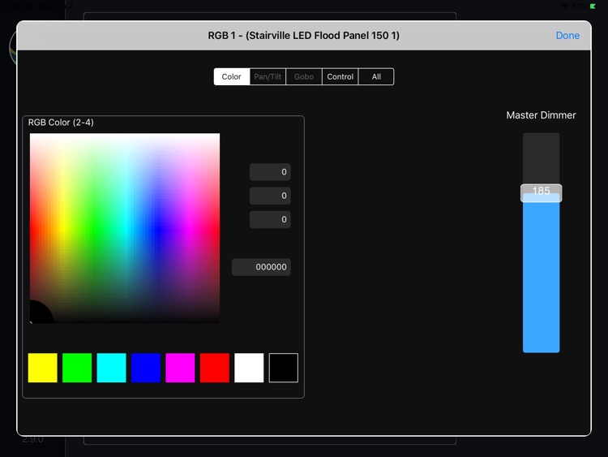This screenshot has height=457, width=608.
Task: Choose the green color swatch
Action: point(77,368)
